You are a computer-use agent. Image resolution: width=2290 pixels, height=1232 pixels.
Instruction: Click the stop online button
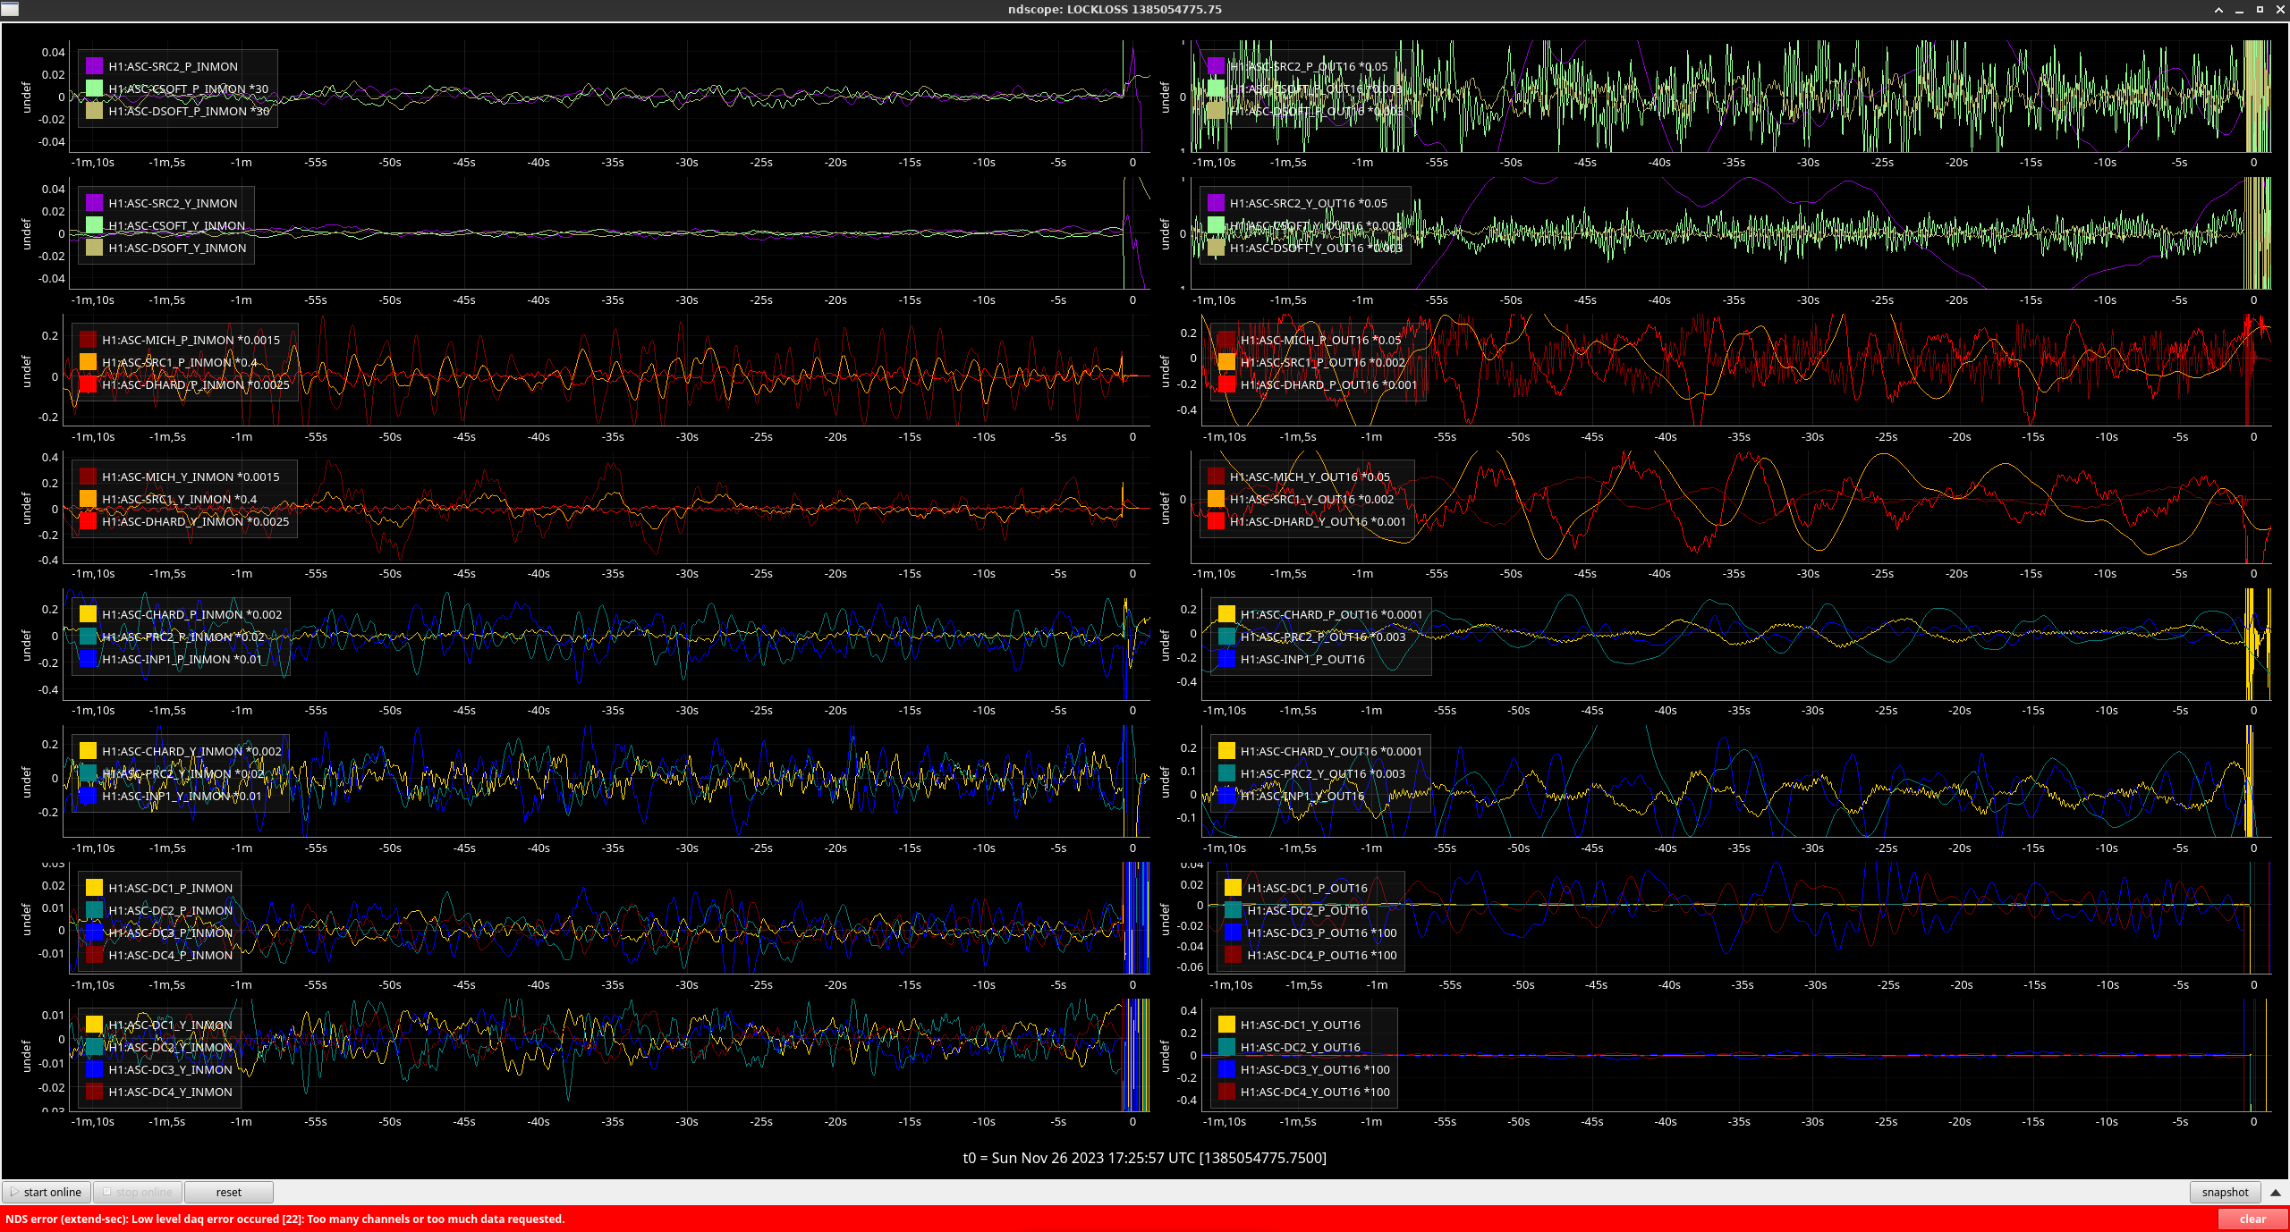(138, 1192)
